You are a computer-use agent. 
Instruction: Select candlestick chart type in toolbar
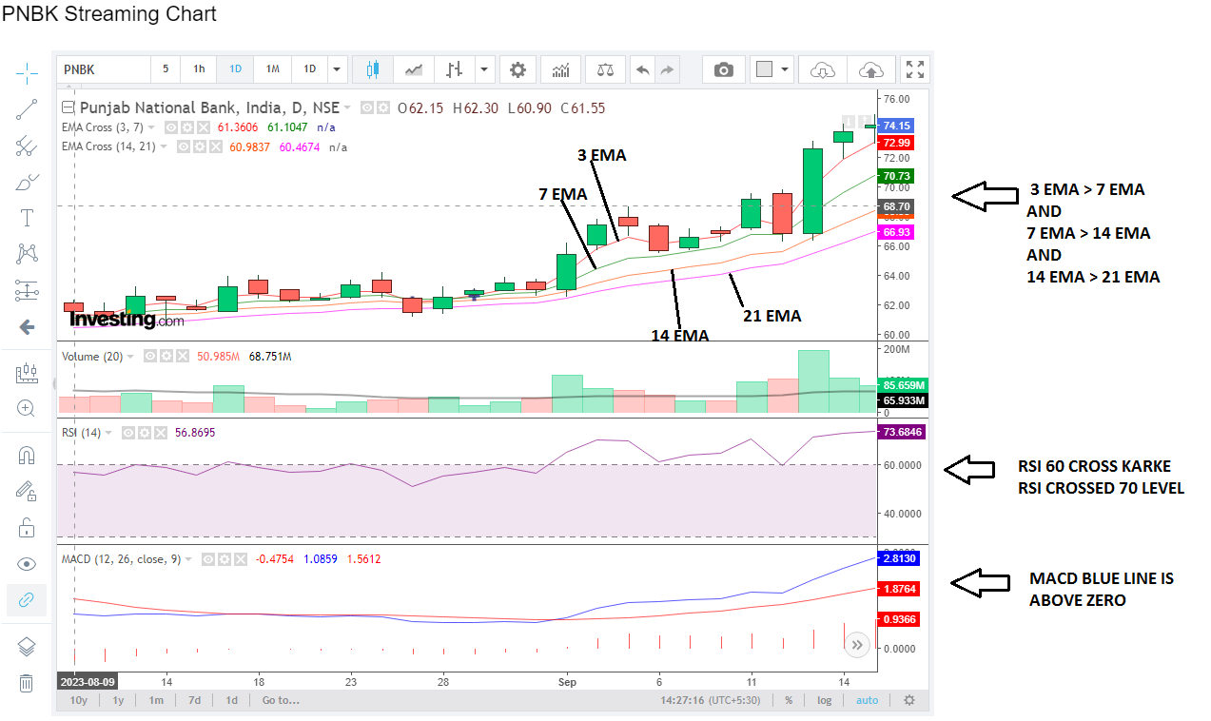(372, 69)
